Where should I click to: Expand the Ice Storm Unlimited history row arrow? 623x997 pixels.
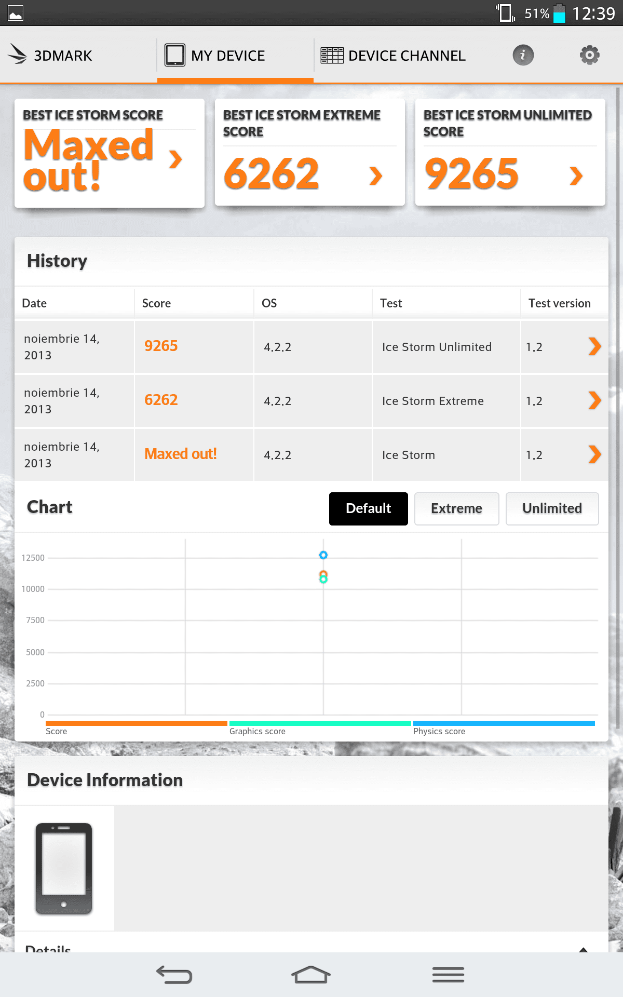[595, 346]
